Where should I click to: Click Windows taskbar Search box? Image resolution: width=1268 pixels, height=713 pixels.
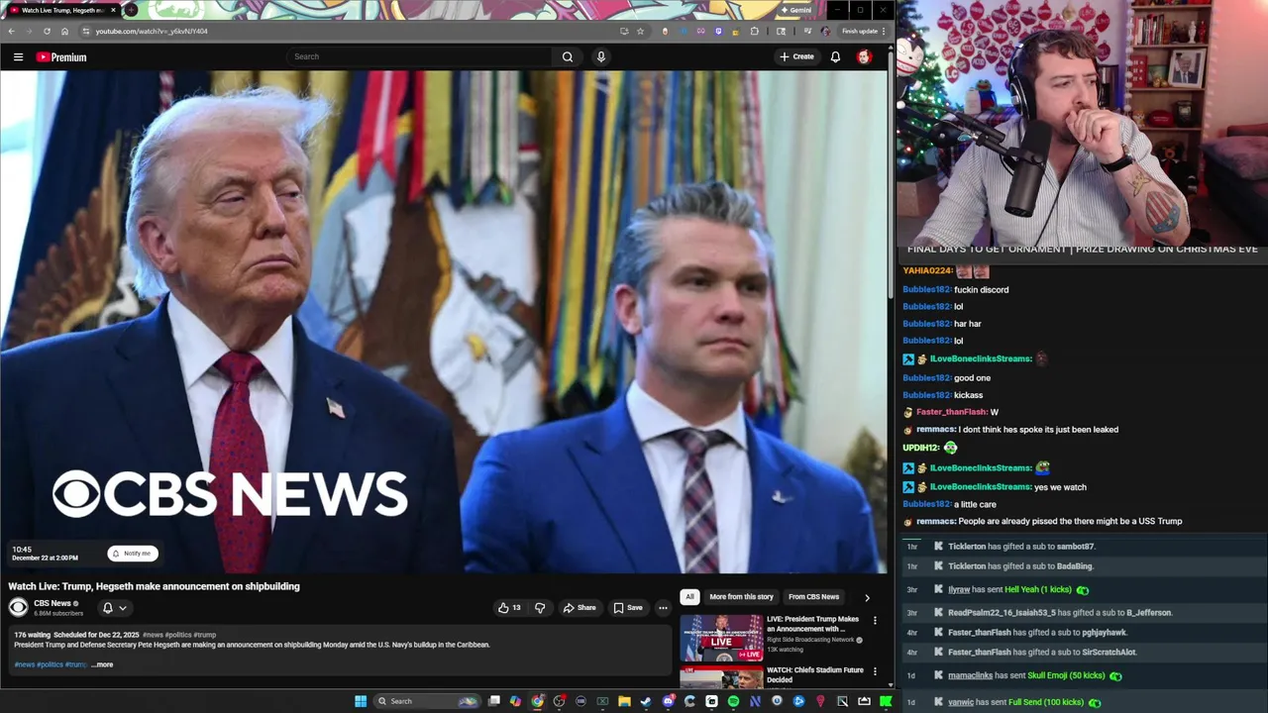pos(426,701)
